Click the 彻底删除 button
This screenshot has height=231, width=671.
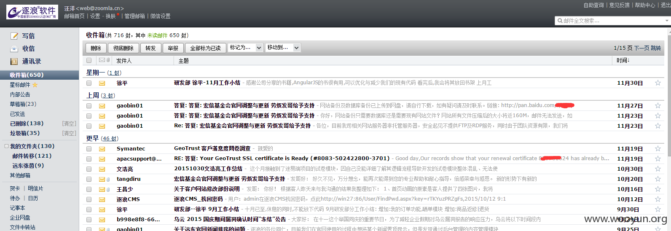(123, 48)
